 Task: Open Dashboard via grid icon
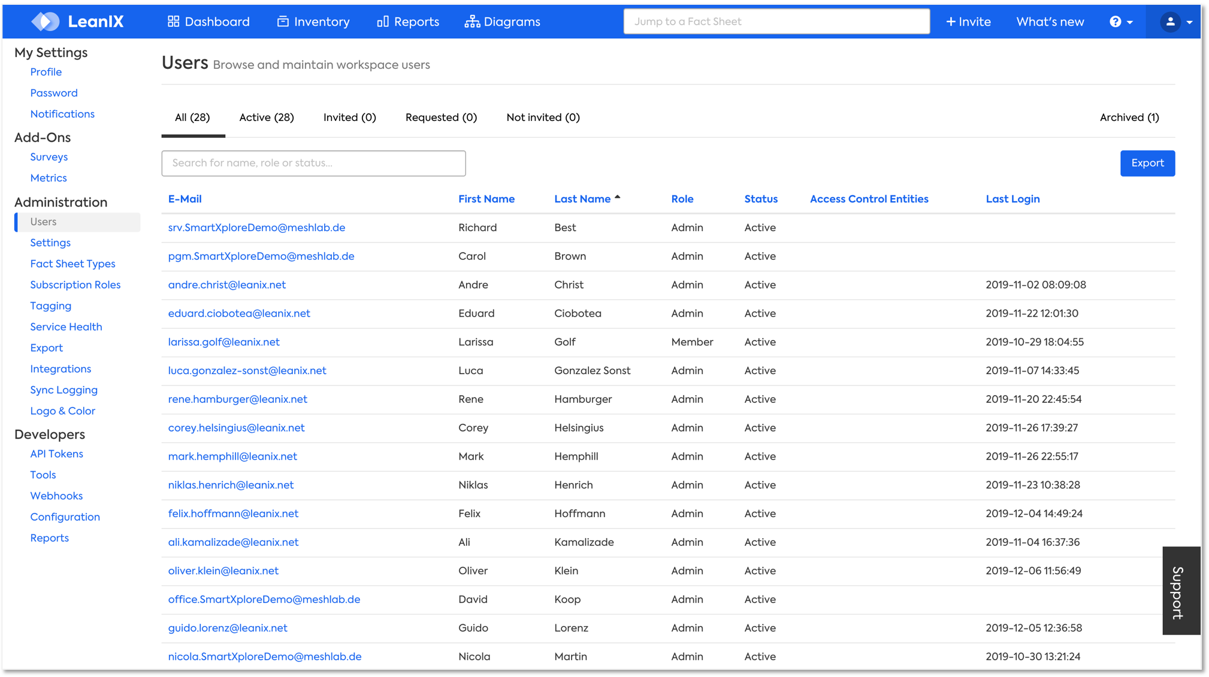(x=173, y=22)
